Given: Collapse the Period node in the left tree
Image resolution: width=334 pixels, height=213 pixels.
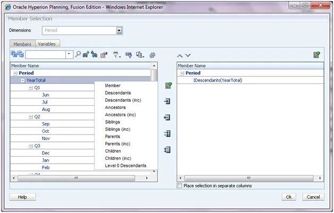Looking at the screenshot, I should click(x=15, y=73).
